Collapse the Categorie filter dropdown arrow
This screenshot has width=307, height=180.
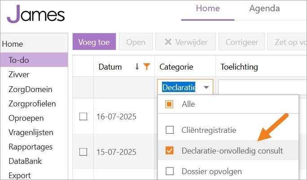coord(206,88)
